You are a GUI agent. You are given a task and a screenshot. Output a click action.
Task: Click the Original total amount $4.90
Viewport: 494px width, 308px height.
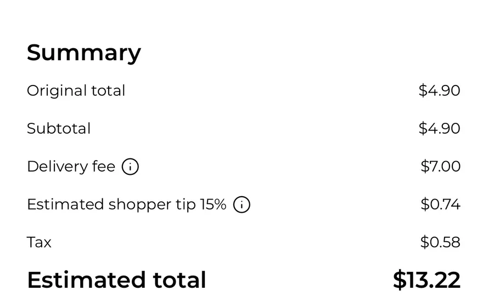coord(439,90)
